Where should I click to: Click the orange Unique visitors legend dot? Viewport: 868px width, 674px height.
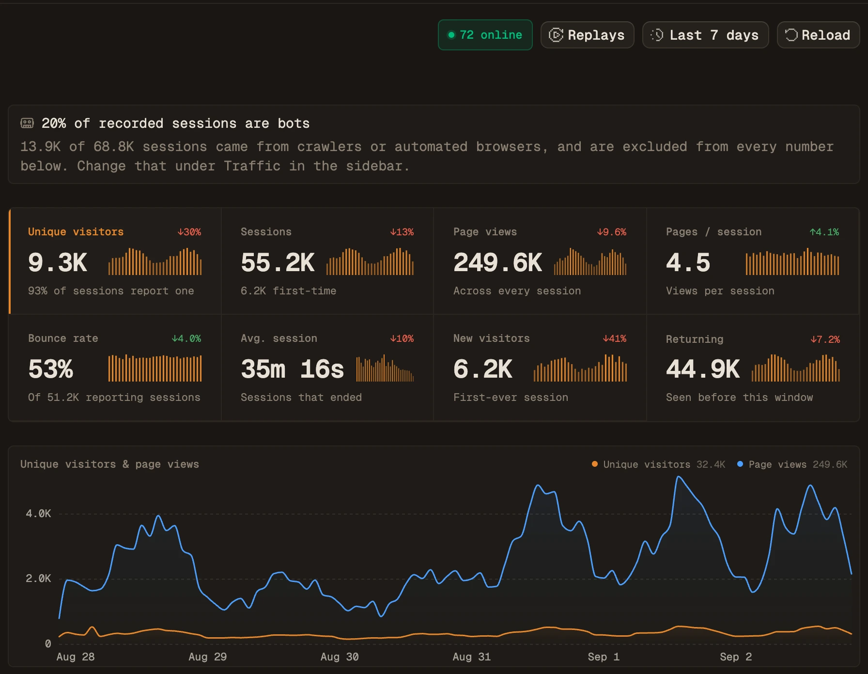[x=595, y=464]
